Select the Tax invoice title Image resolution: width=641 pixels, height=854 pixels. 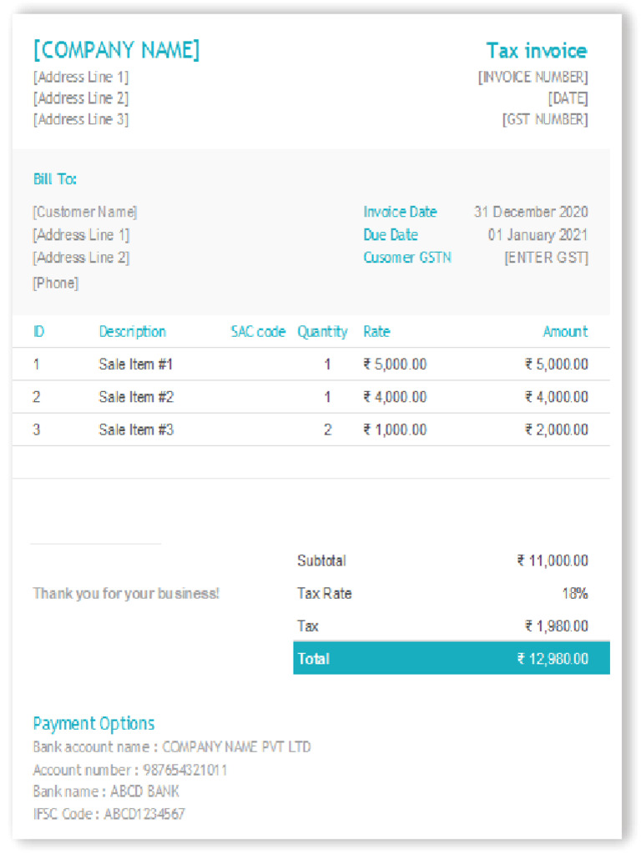(537, 51)
